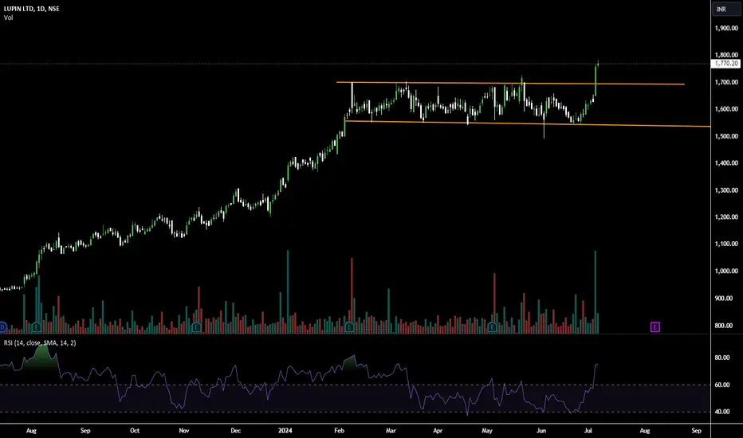Click the 2024 label on time axis

pyautogui.click(x=285, y=430)
